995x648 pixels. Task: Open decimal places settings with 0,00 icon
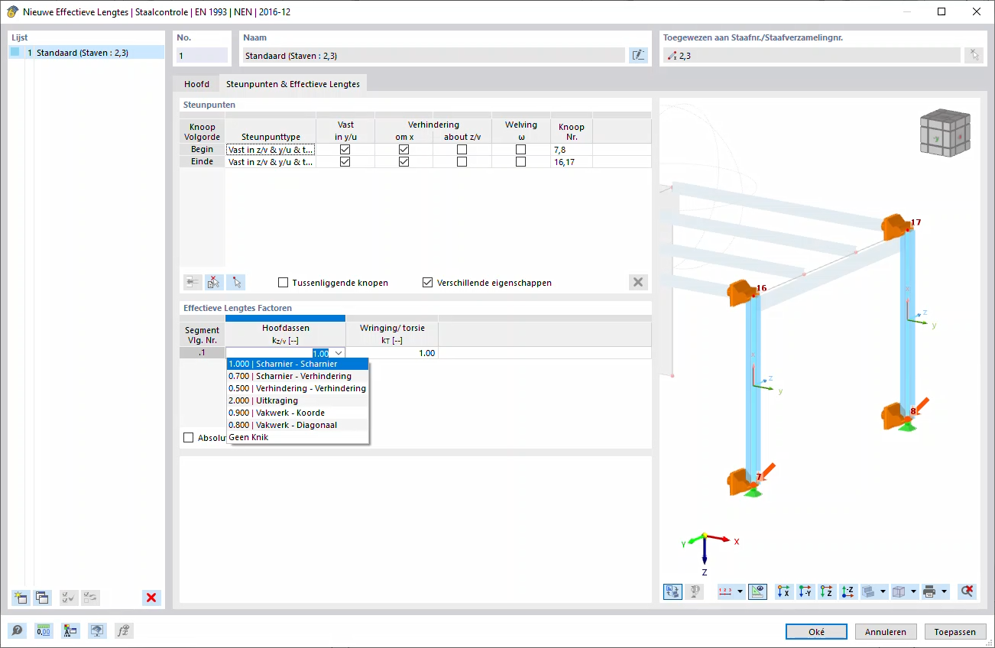(x=44, y=630)
